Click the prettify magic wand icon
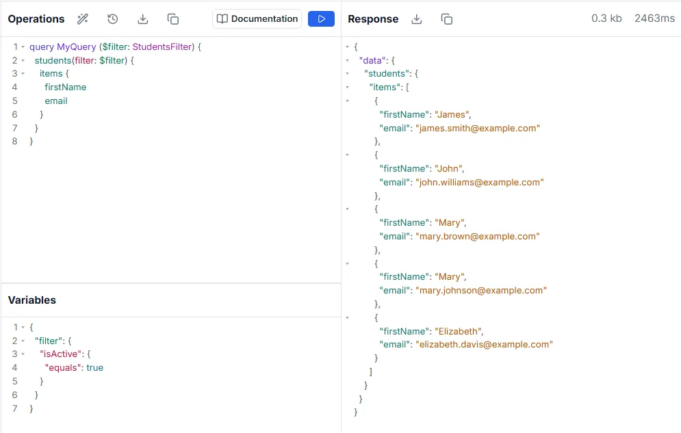Image resolution: width=681 pixels, height=433 pixels. click(x=83, y=19)
